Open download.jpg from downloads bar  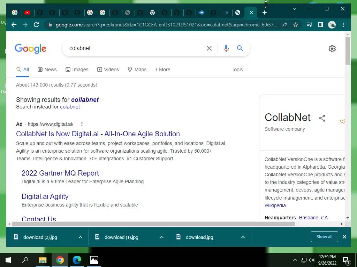199,237
